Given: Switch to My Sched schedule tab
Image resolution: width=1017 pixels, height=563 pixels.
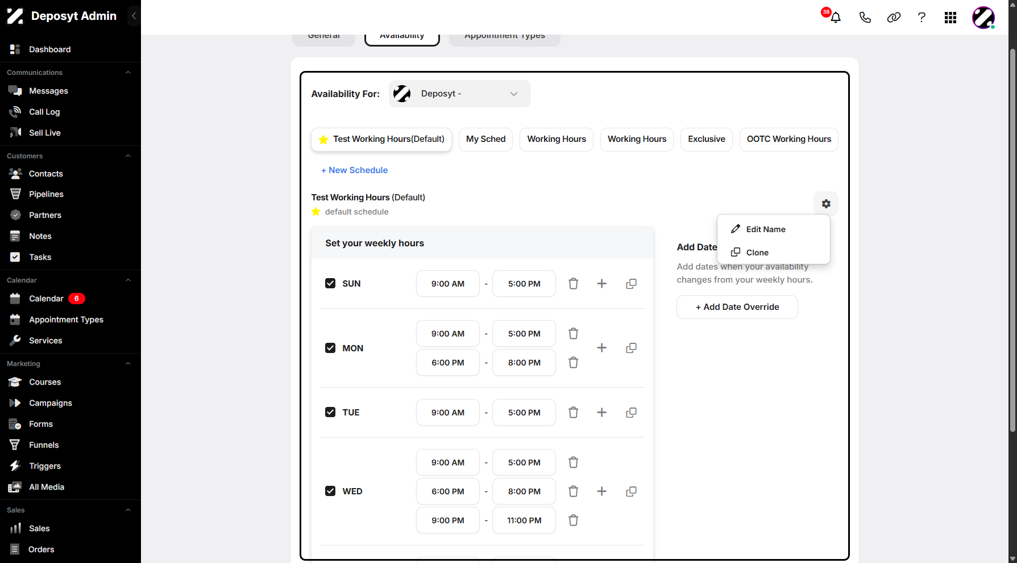Looking at the screenshot, I should coord(486,139).
